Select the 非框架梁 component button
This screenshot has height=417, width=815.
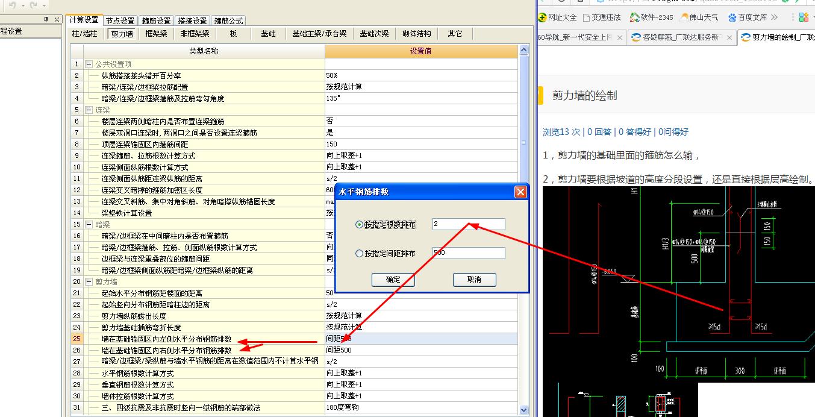[x=195, y=34]
